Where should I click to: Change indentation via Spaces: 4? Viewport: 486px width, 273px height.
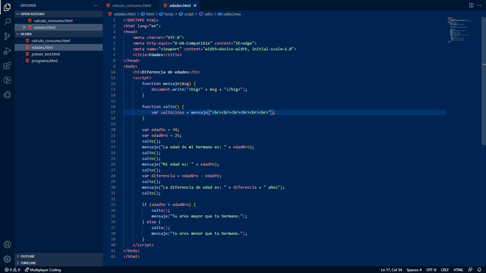[414, 270]
